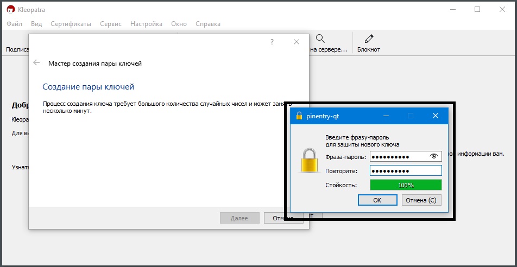Screen dimensions: 517x267
Task: Click the Создание пары ключей heading
Action: pyautogui.click(x=89, y=87)
